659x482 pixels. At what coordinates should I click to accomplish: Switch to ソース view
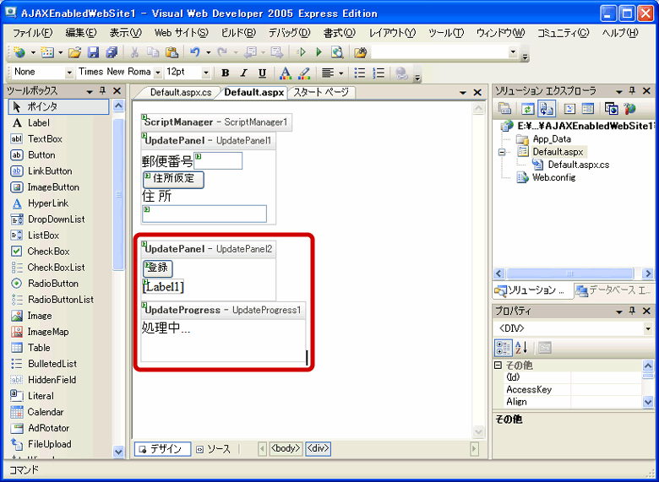click(214, 449)
